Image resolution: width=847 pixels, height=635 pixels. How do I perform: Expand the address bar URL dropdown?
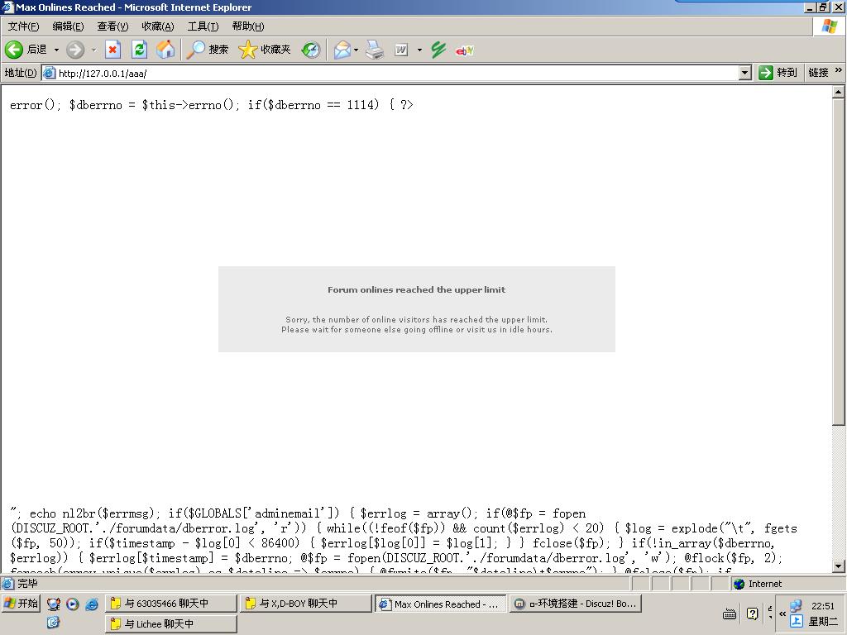[744, 73]
